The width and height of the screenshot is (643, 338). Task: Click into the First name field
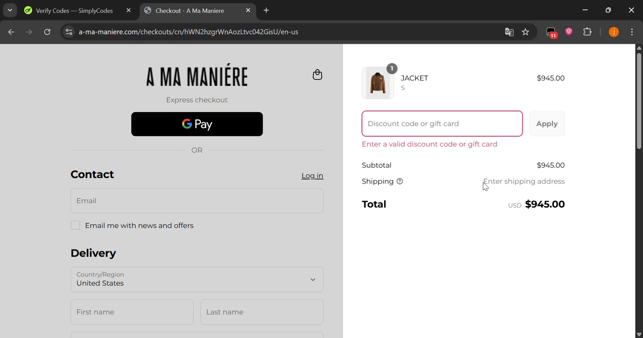(132, 312)
